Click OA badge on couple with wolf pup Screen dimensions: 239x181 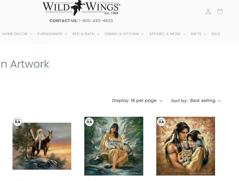click(161, 122)
